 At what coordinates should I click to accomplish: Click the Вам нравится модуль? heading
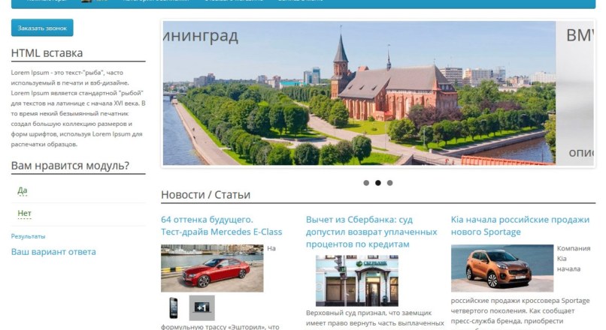click(70, 166)
